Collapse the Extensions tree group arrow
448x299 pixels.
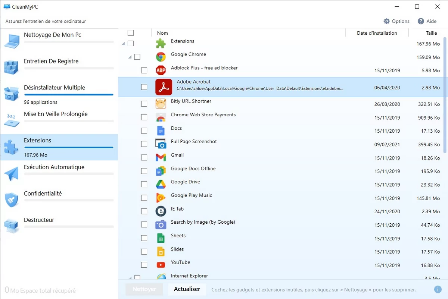(x=123, y=44)
